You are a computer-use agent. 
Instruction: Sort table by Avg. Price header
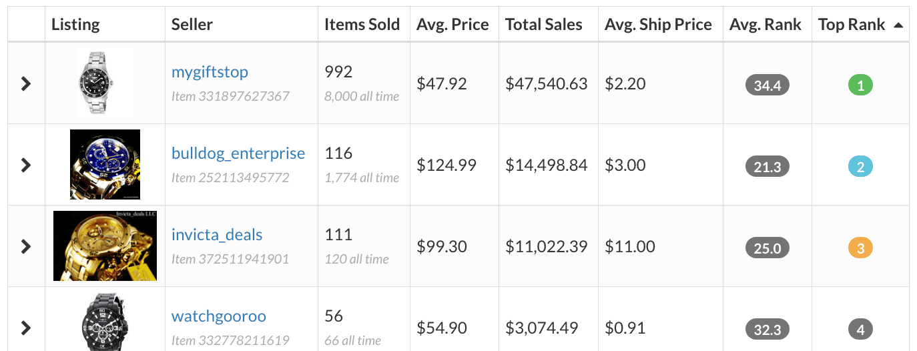452,25
